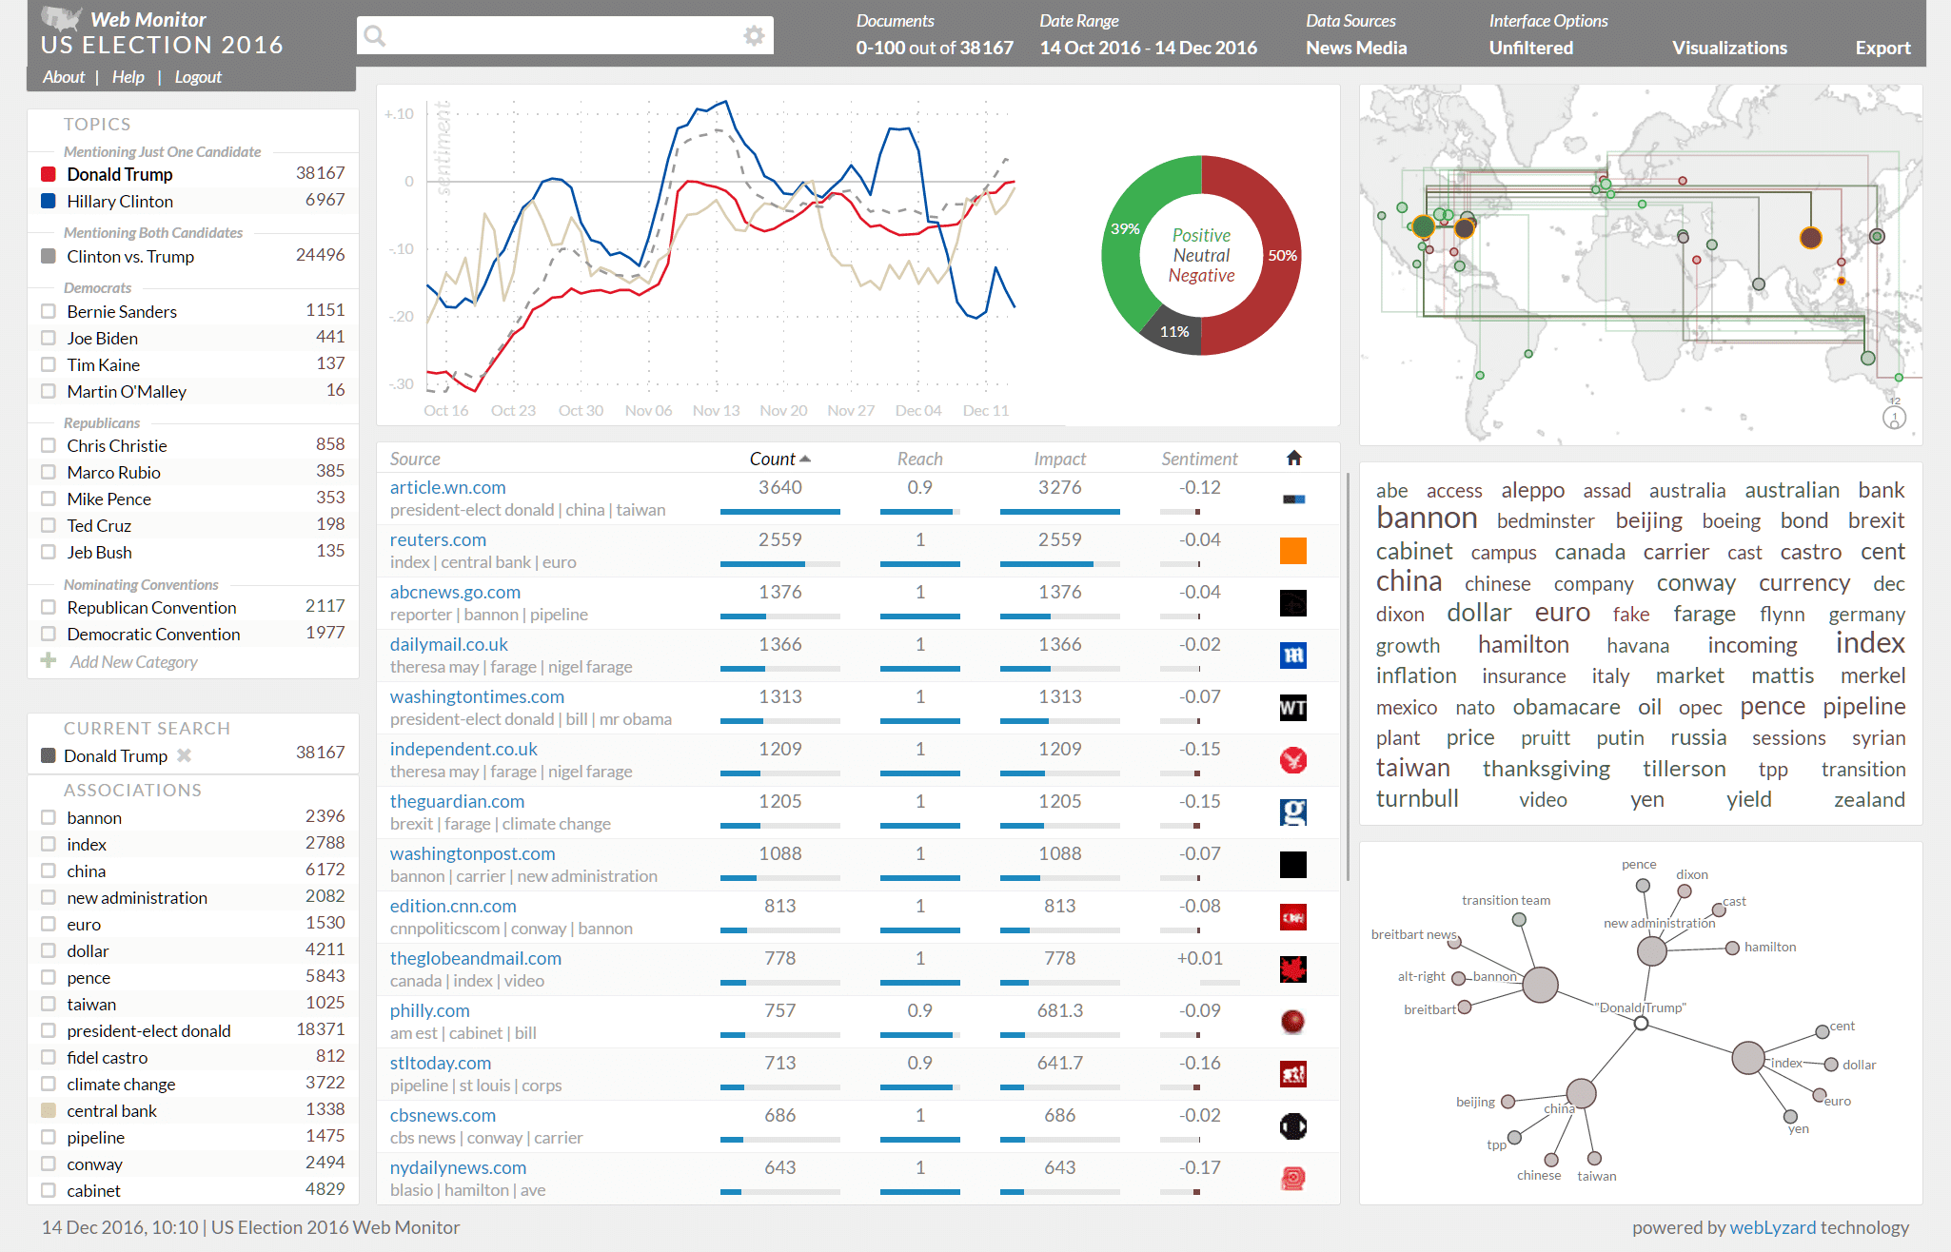Remove Donald Trump search term (x icon)
The height and width of the screenshot is (1252, 1951).
(x=185, y=755)
